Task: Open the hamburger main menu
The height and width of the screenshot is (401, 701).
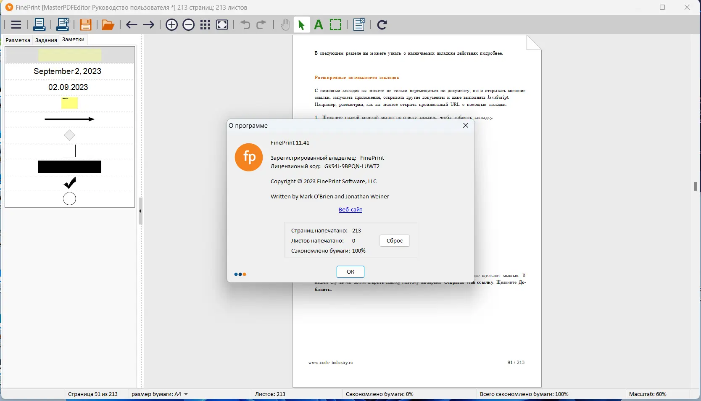Action: click(16, 25)
